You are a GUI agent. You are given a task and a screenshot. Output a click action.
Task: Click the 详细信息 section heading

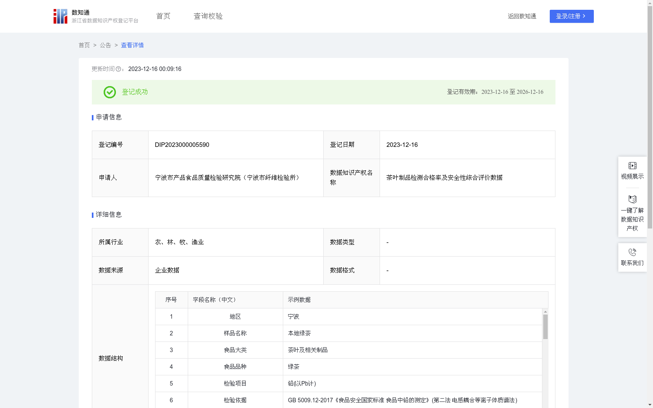click(x=109, y=215)
